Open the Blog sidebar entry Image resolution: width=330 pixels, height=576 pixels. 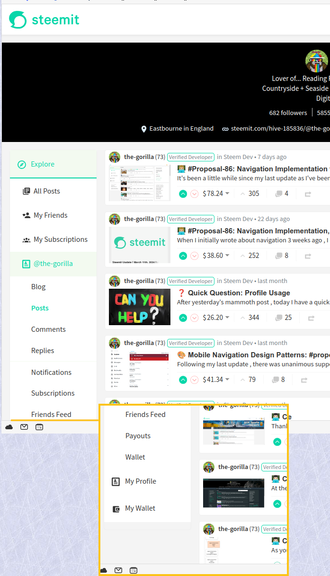pyautogui.click(x=38, y=287)
